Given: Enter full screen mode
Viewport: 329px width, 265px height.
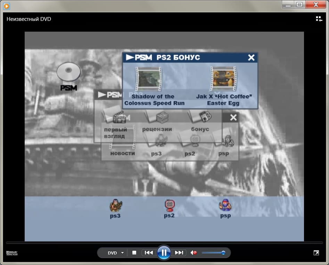Looking at the screenshot, I should click(x=316, y=253).
